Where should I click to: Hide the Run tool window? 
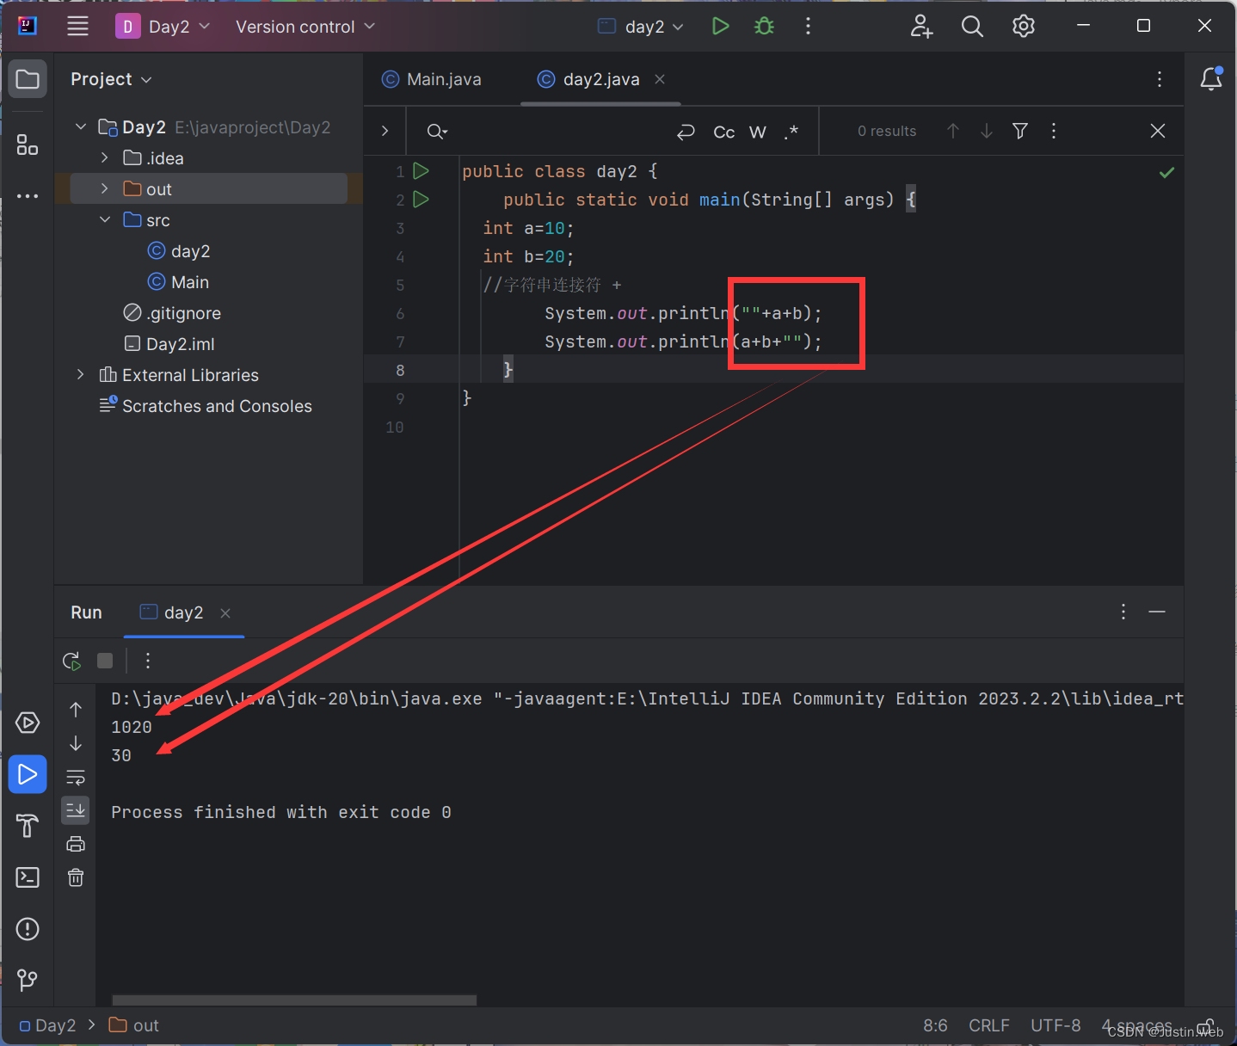point(1157,612)
